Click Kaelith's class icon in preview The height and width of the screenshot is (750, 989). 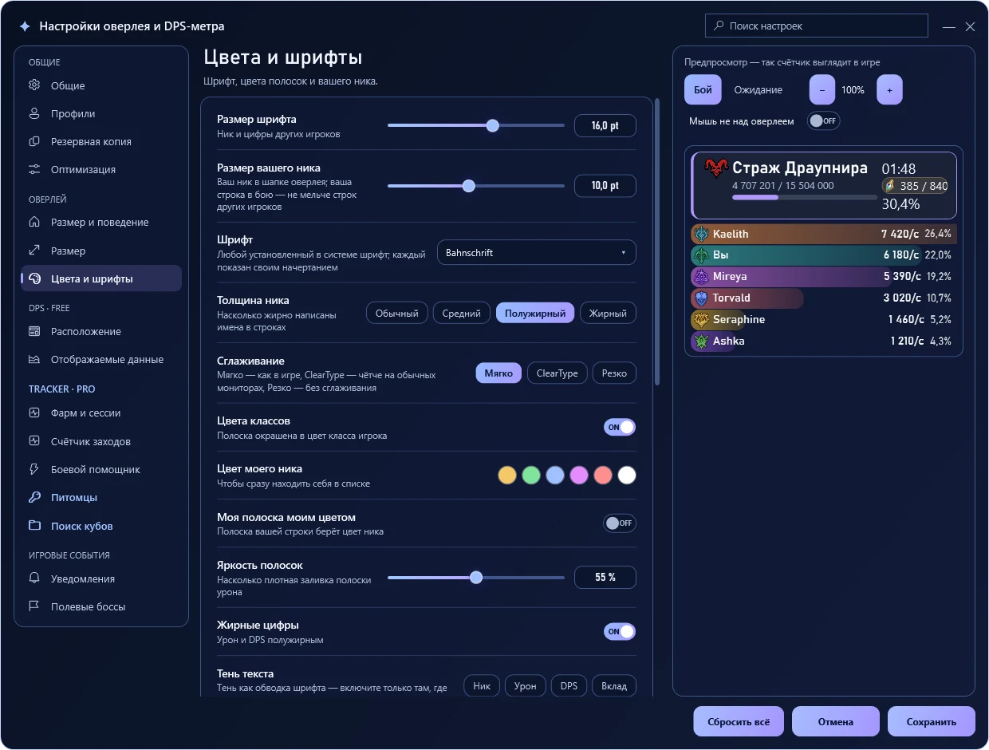701,234
